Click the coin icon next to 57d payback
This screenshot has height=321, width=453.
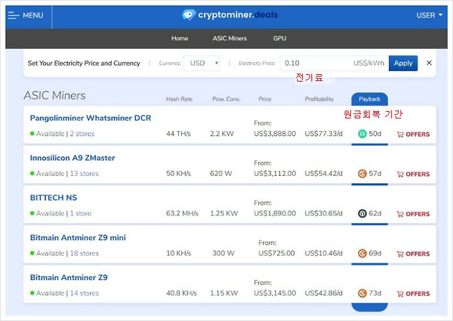click(362, 173)
